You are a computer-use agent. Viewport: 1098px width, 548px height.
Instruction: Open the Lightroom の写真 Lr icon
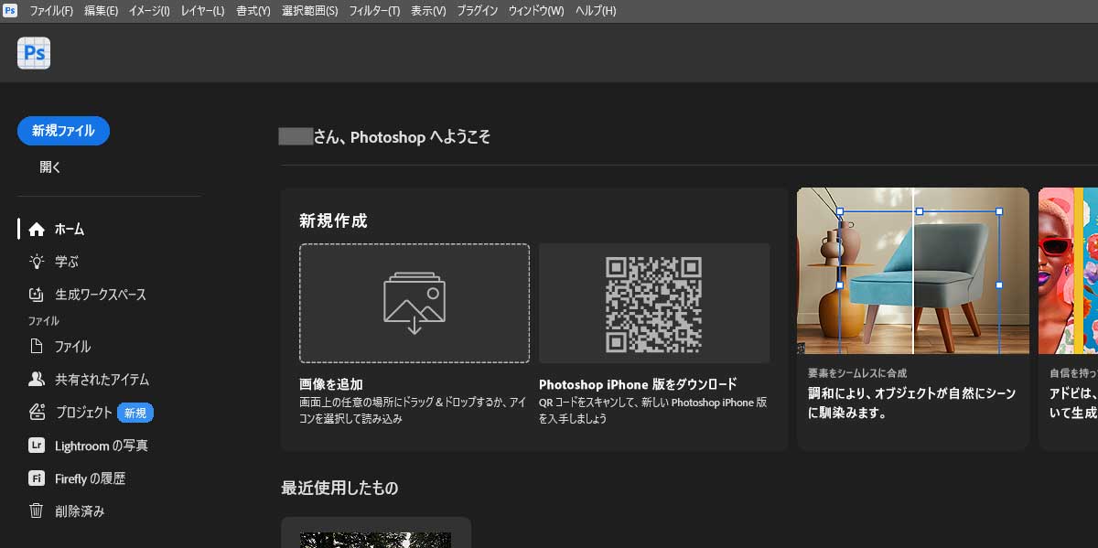point(37,446)
